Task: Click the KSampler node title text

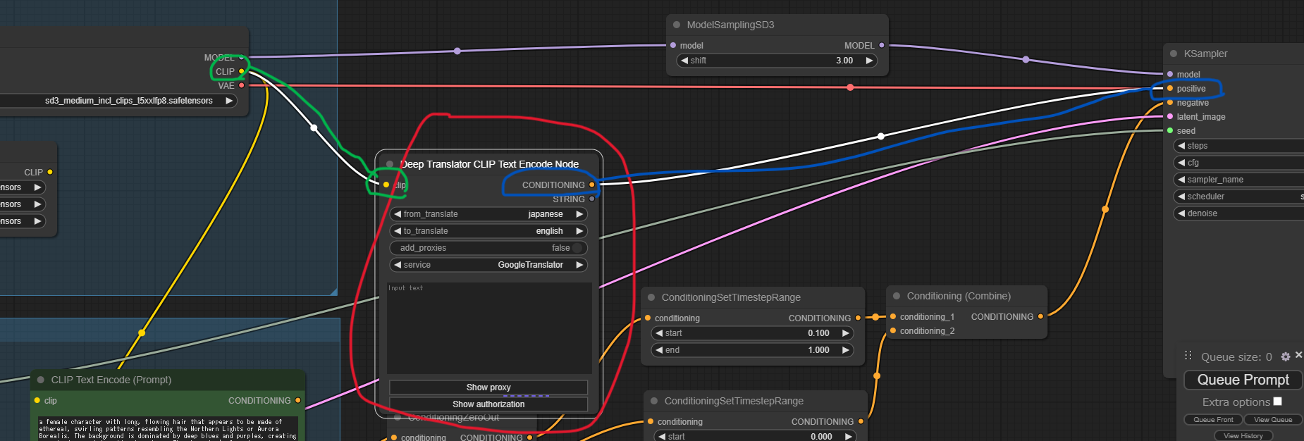Action: tap(1205, 54)
